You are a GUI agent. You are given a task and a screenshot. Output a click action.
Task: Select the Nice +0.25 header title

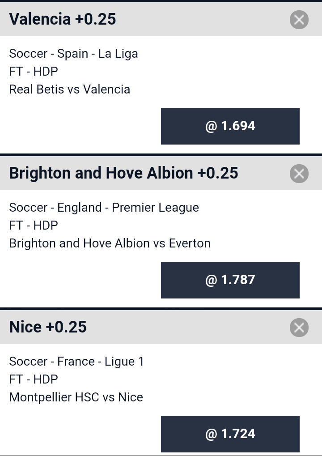click(48, 327)
